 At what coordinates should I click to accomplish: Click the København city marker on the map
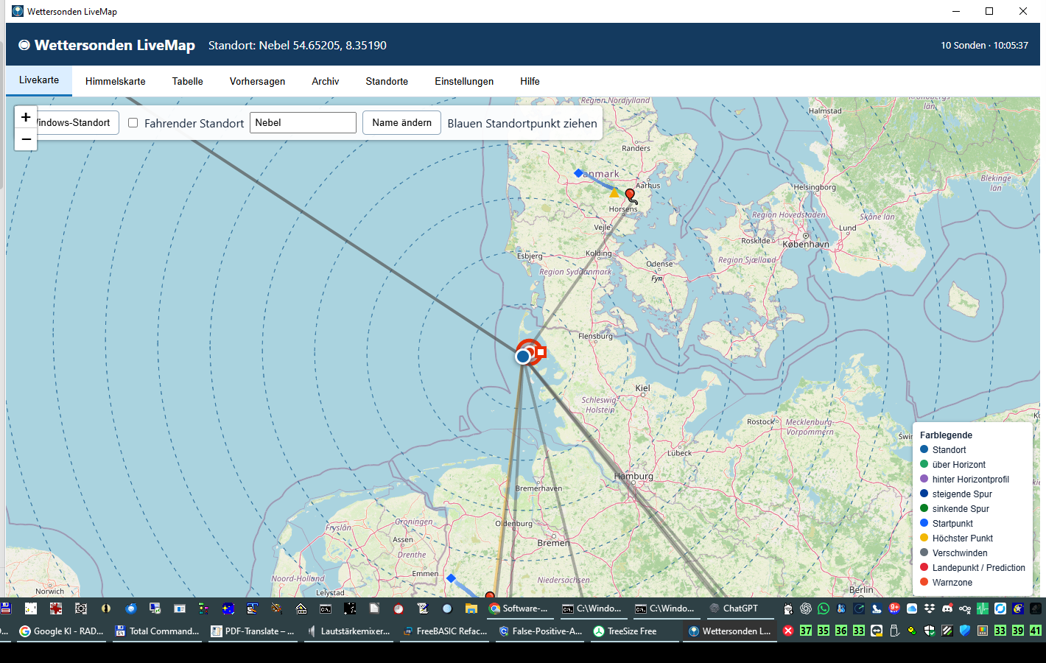806,236
